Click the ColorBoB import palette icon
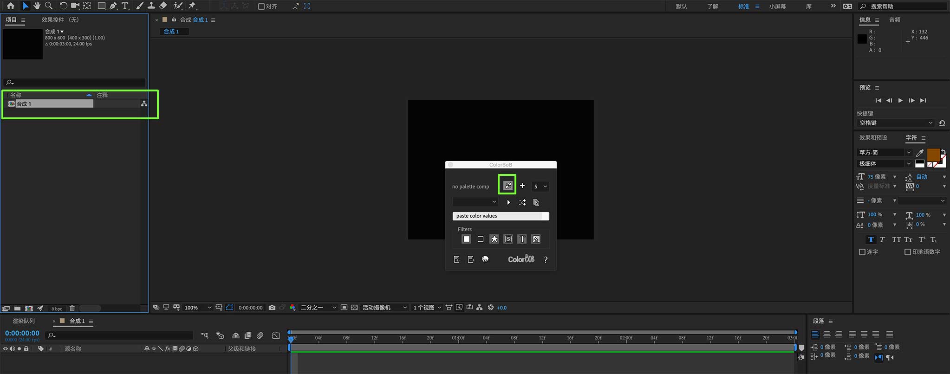 (x=457, y=259)
